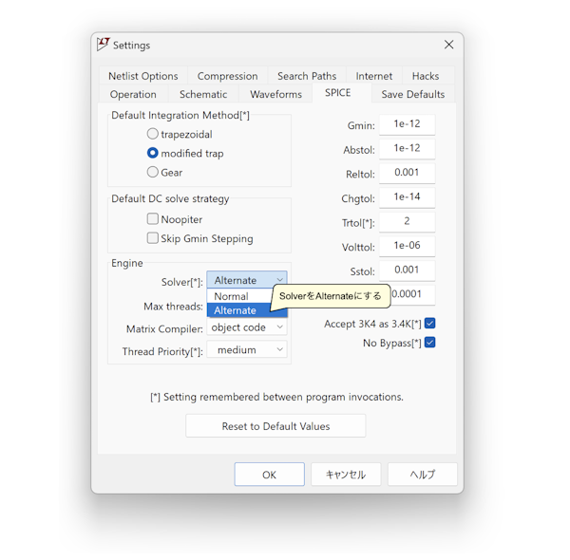Select the Gear integration method
This screenshot has width=570, height=560.
(x=153, y=173)
